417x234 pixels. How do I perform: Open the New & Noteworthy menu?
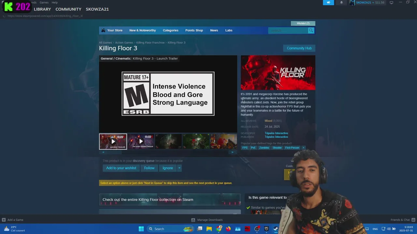(142, 31)
